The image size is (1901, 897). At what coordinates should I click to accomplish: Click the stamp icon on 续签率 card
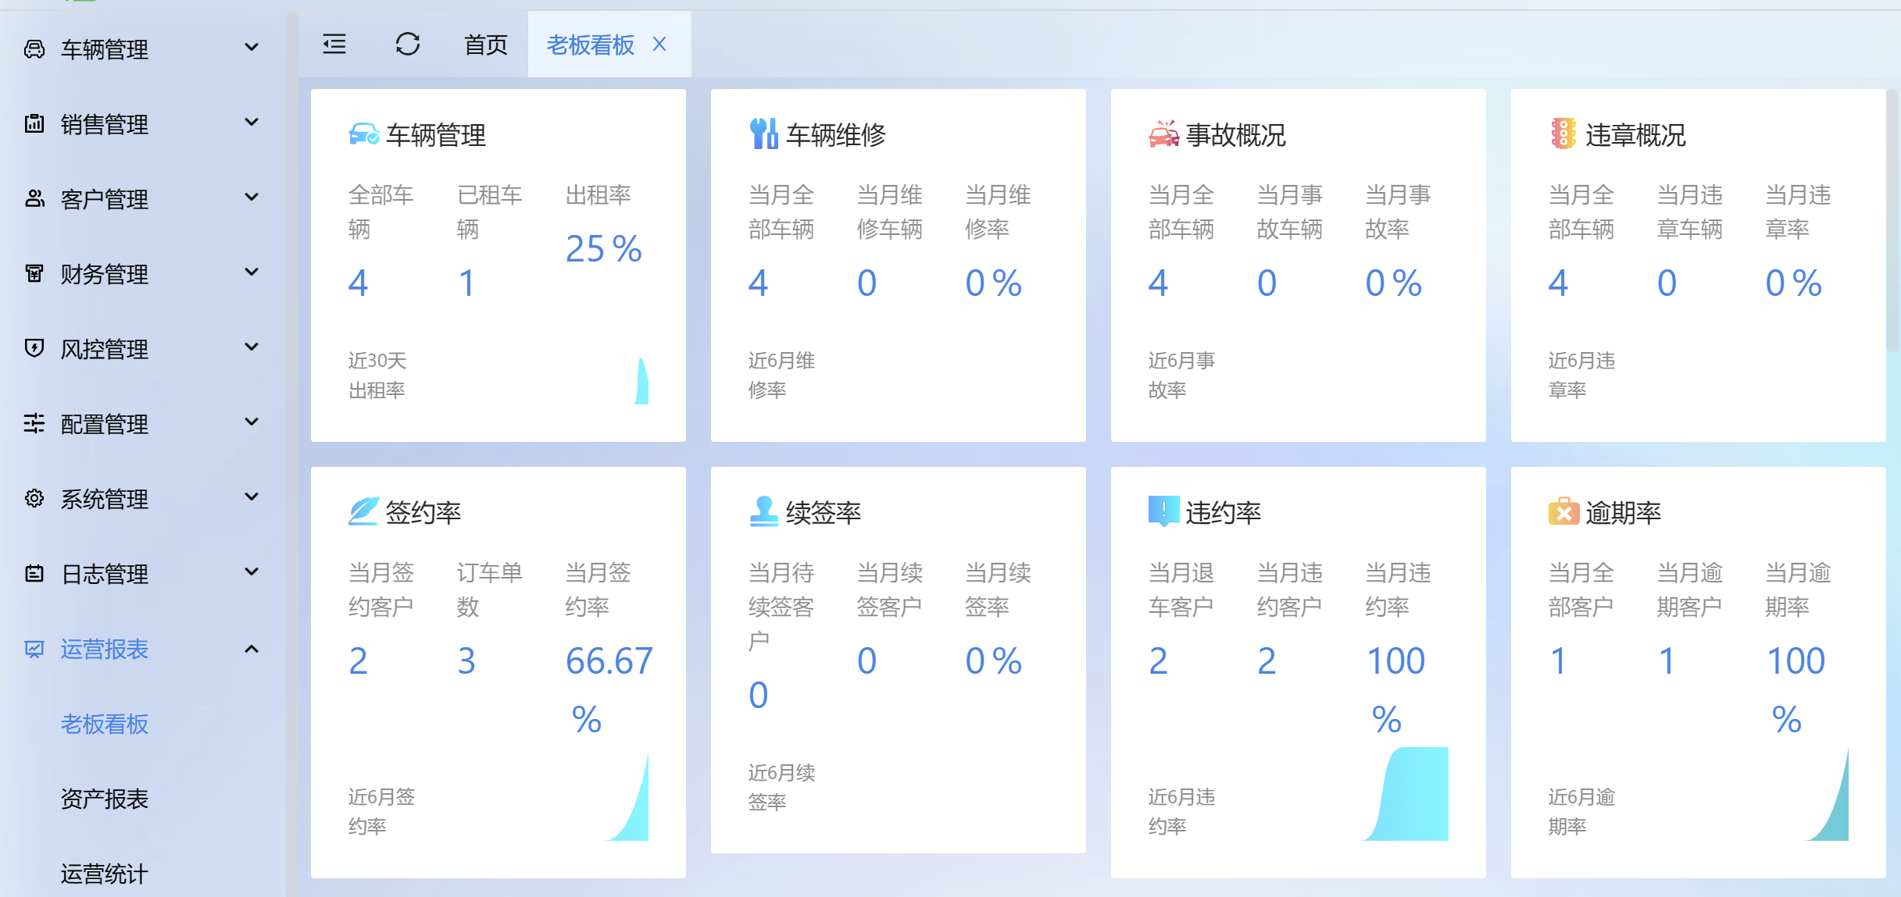tap(763, 512)
